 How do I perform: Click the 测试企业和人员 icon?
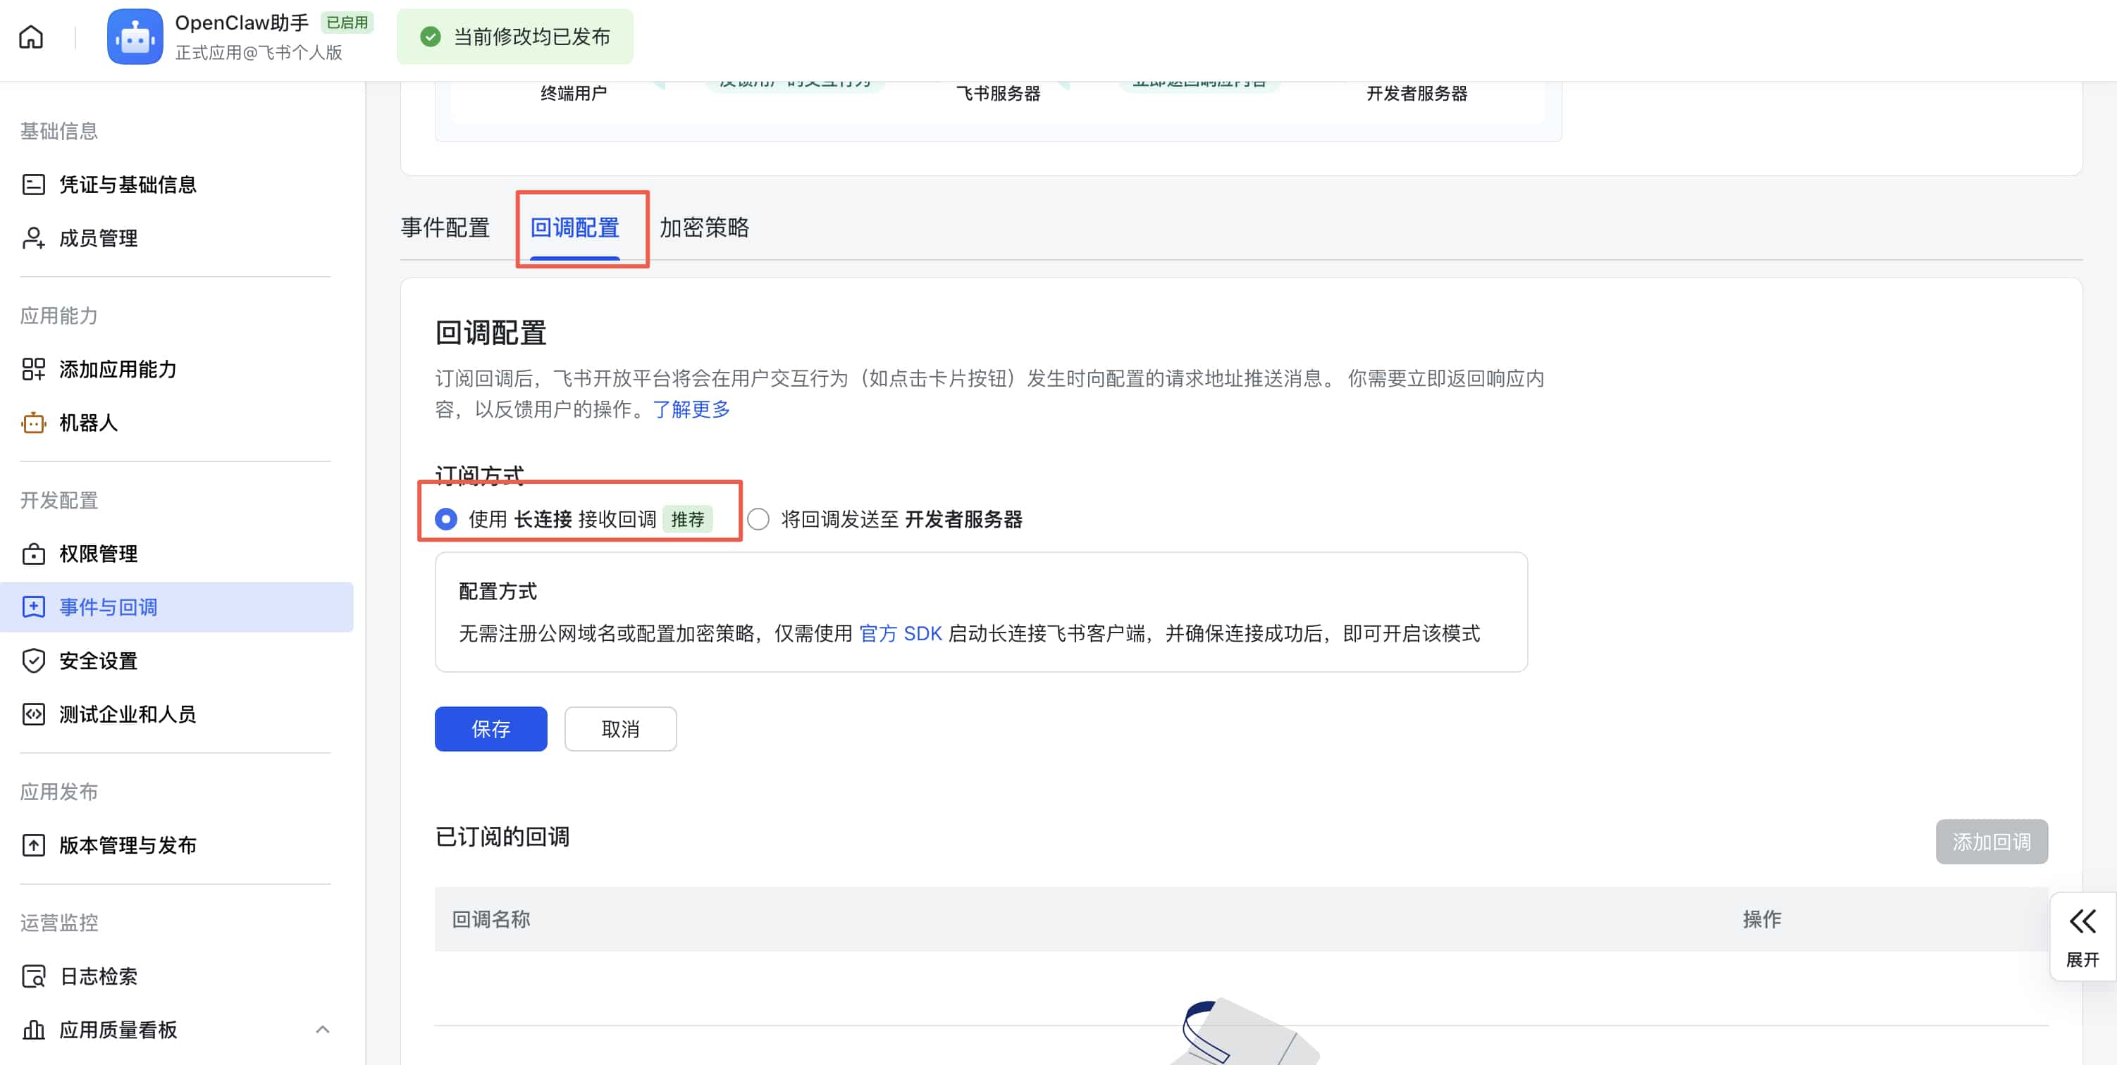[33, 714]
